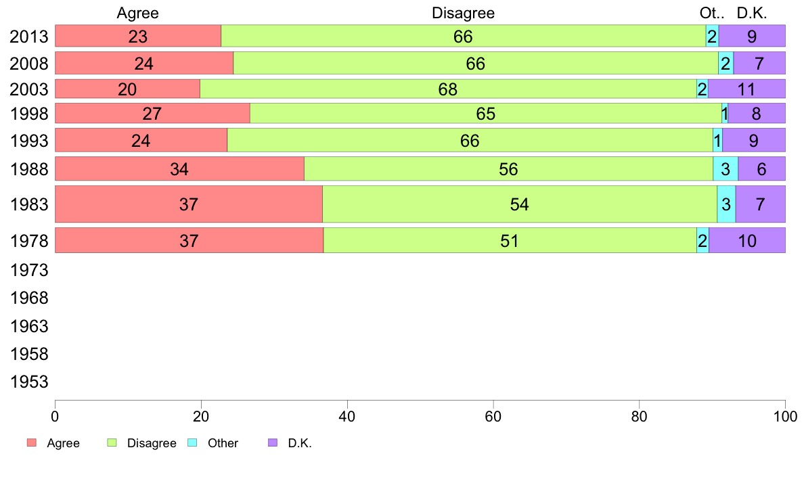Select the 2008 Disagree bar showing 66
This screenshot has width=804, height=498.
475,64
